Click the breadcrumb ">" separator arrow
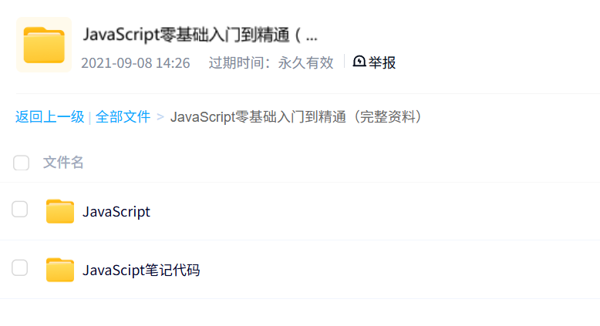The height and width of the screenshot is (326, 600). (x=160, y=117)
